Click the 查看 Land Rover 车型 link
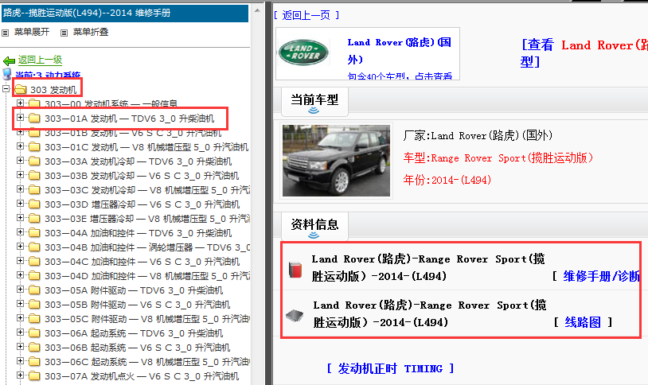 (x=584, y=53)
